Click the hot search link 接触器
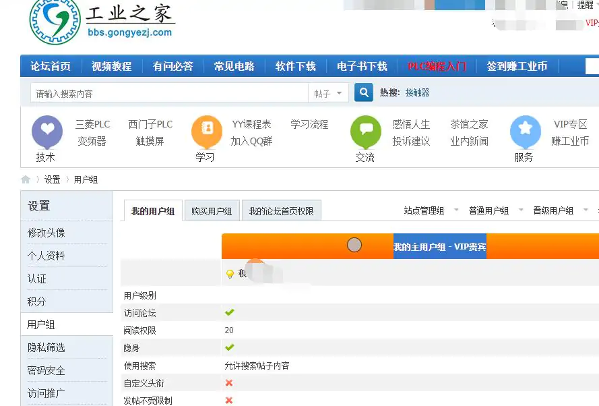Screen dimensions: 599x406 (x=417, y=92)
